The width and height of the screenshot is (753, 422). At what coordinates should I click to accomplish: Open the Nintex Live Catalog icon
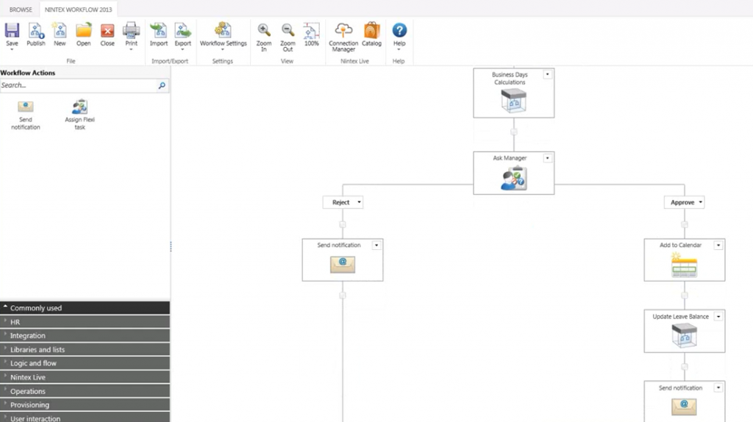371,31
